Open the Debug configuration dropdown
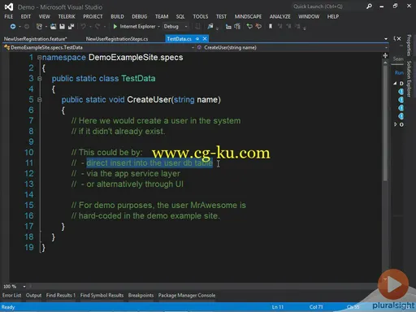Screen dimensions: 416x312 [x=186, y=27]
